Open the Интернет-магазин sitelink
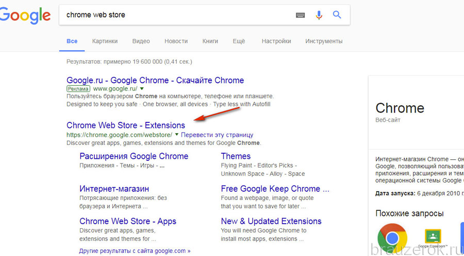 (114, 189)
